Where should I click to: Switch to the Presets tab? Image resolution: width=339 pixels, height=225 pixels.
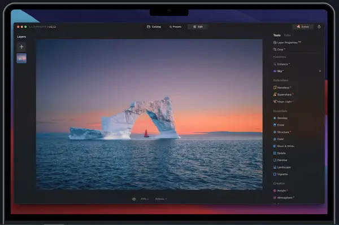tap(175, 27)
